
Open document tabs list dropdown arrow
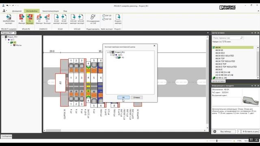point(208,33)
